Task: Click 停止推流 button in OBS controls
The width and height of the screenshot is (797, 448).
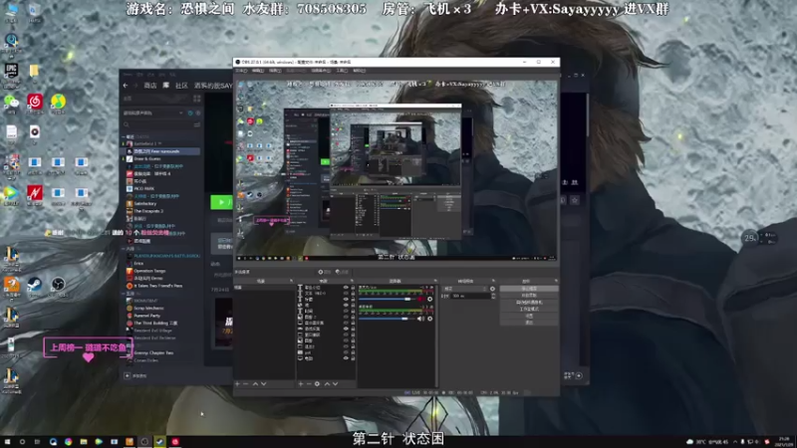Action: pos(529,289)
